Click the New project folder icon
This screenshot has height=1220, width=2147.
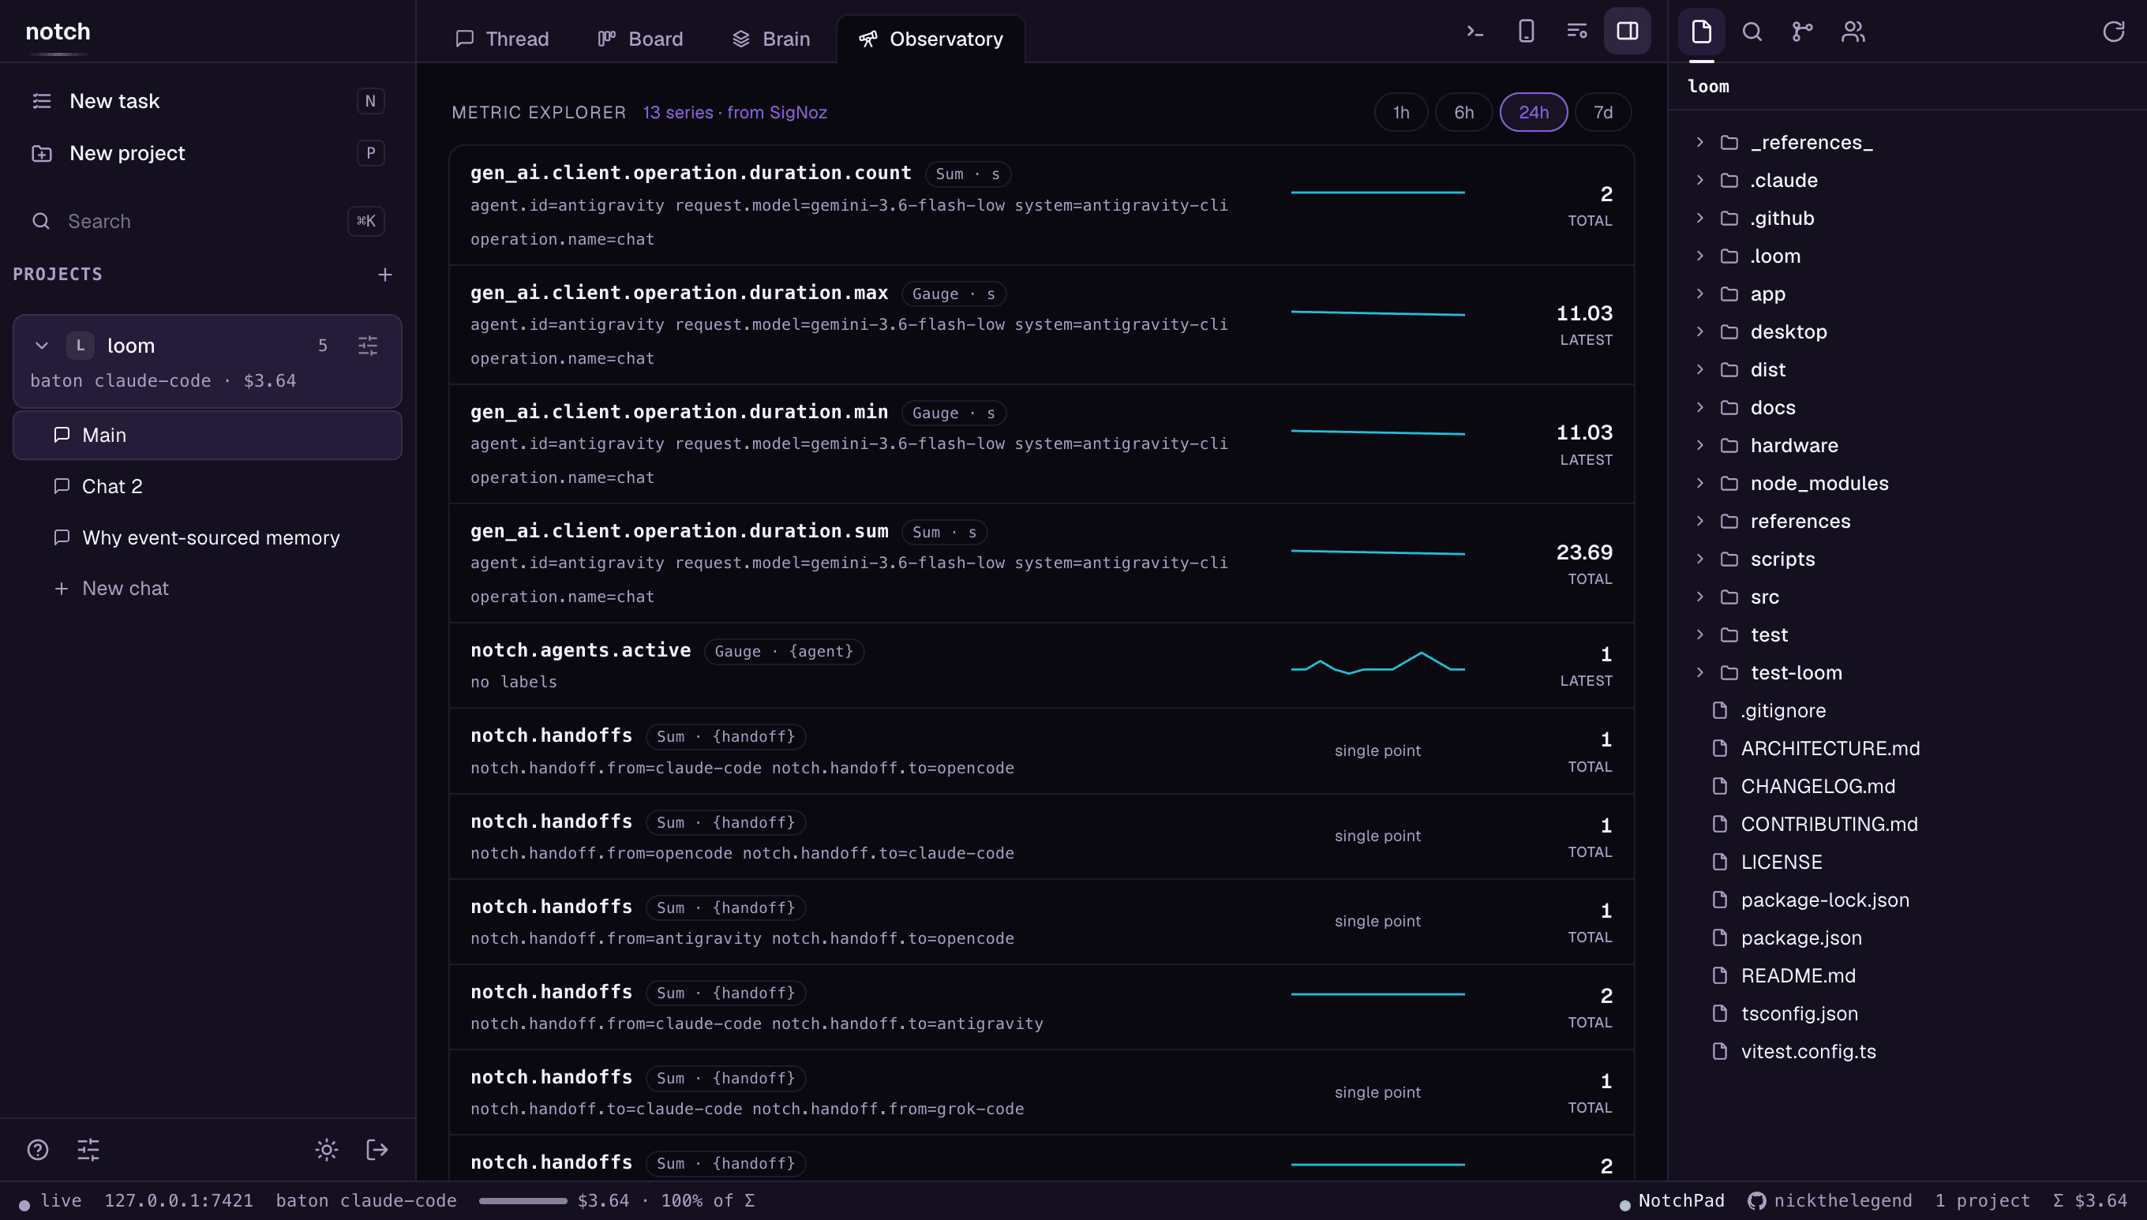(42, 153)
